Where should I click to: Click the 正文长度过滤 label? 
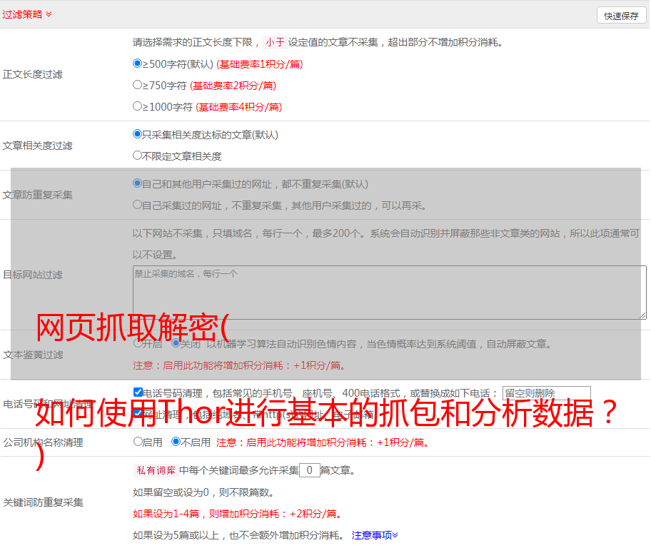(x=32, y=74)
